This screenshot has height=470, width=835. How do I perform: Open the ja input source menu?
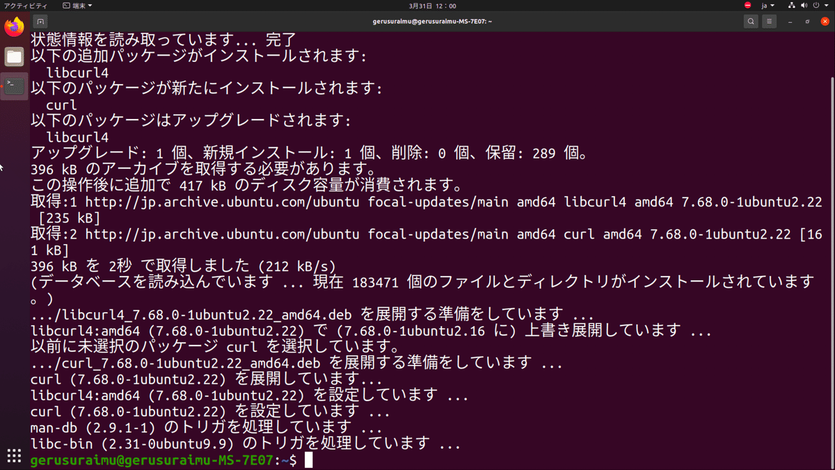768,6
